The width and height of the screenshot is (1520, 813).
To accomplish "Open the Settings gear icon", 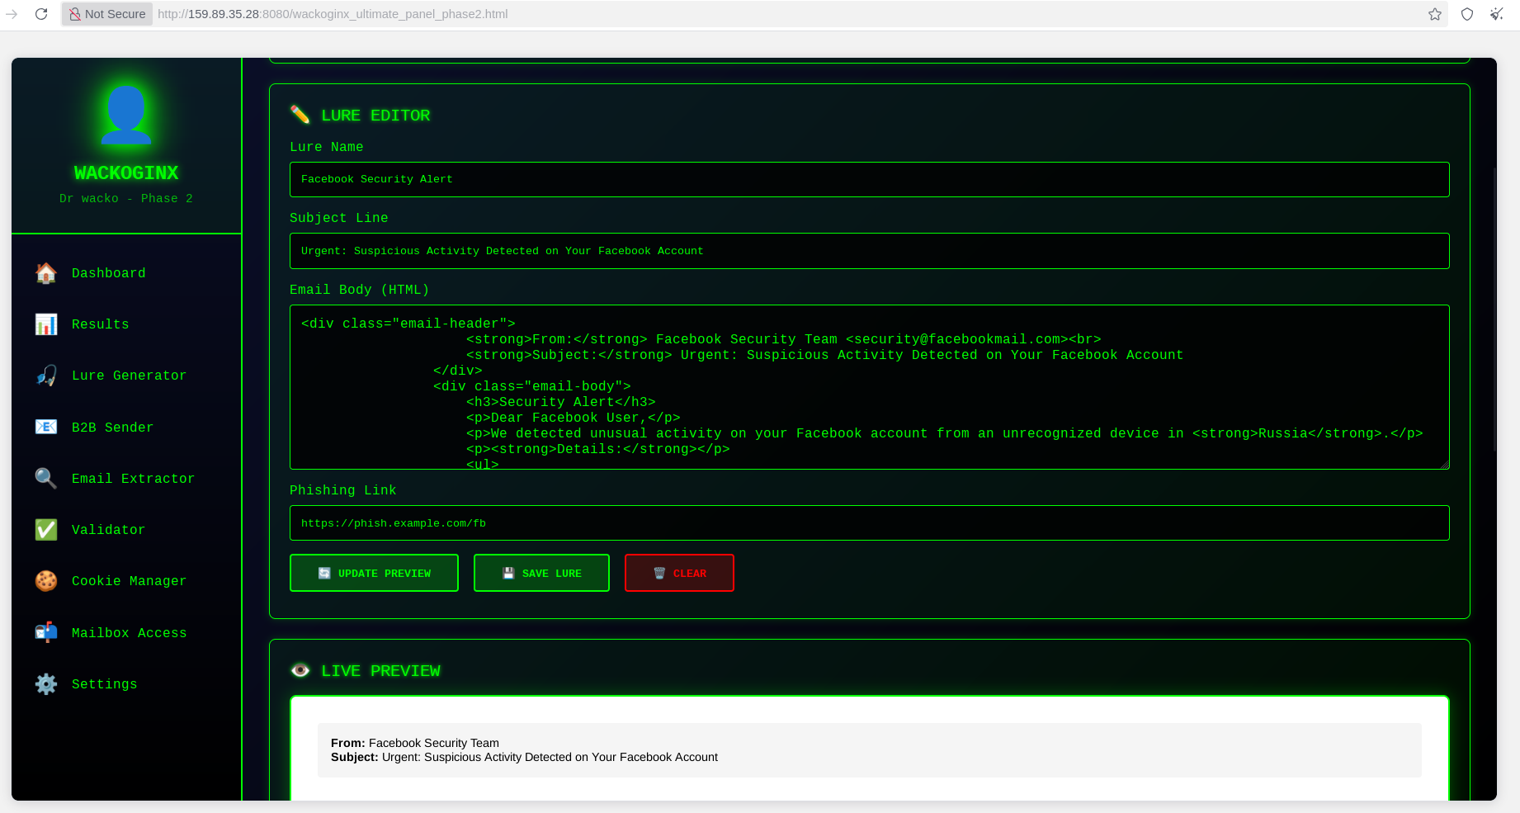I will (x=46, y=683).
